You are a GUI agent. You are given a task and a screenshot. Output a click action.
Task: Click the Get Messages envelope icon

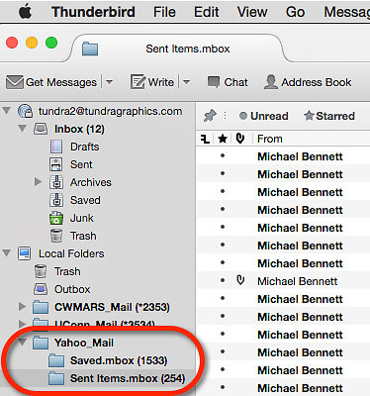point(15,82)
